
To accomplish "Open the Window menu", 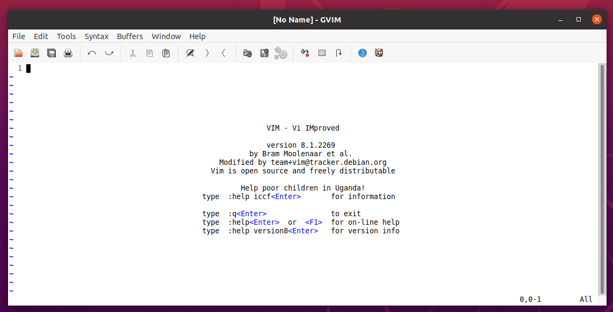I will tap(166, 36).
